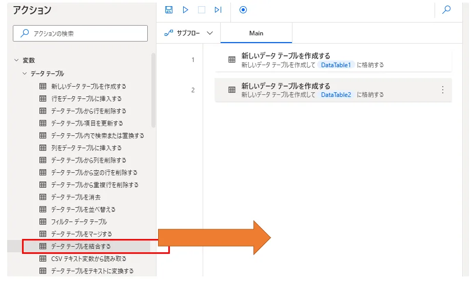Run the flow with play icon
The width and height of the screenshot is (471, 281).
186,10
